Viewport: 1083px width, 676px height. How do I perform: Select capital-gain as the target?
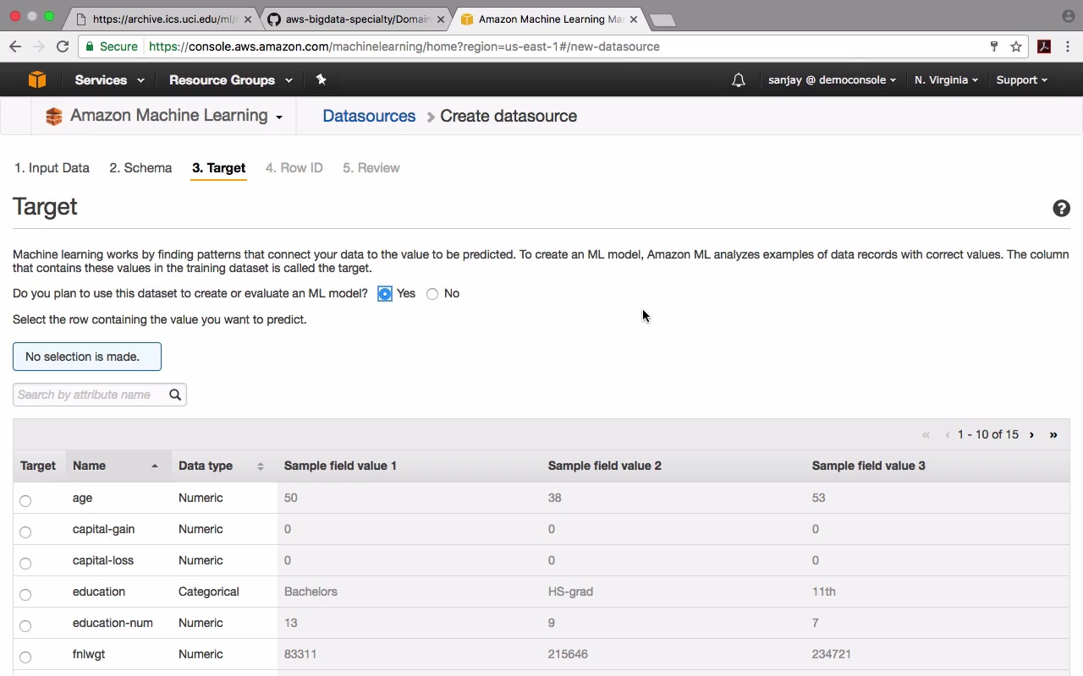tap(25, 532)
